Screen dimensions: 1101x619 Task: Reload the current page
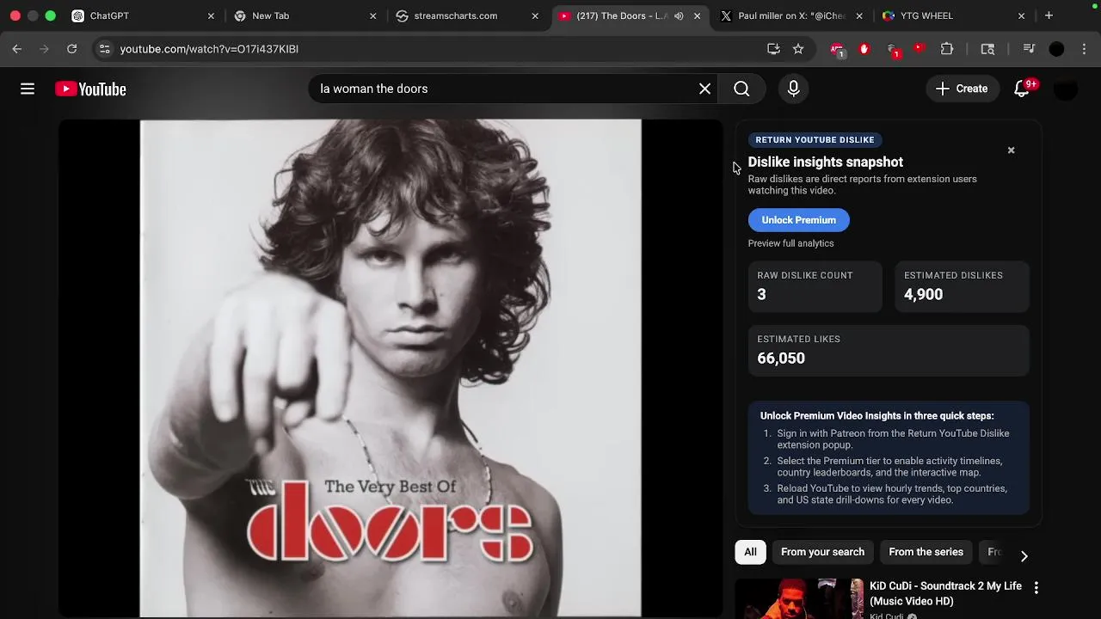pyautogui.click(x=72, y=49)
